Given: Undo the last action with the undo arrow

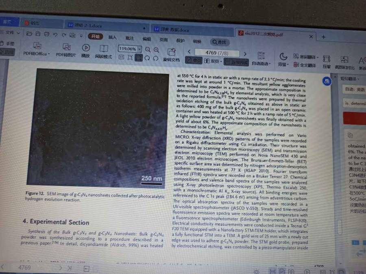Looking at the screenshot, I should click(x=55, y=35).
